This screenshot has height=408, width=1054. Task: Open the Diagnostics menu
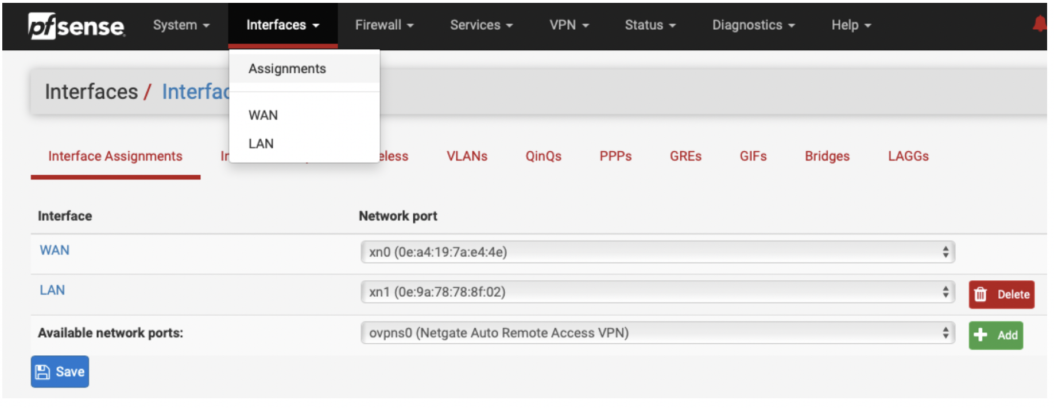click(x=753, y=25)
